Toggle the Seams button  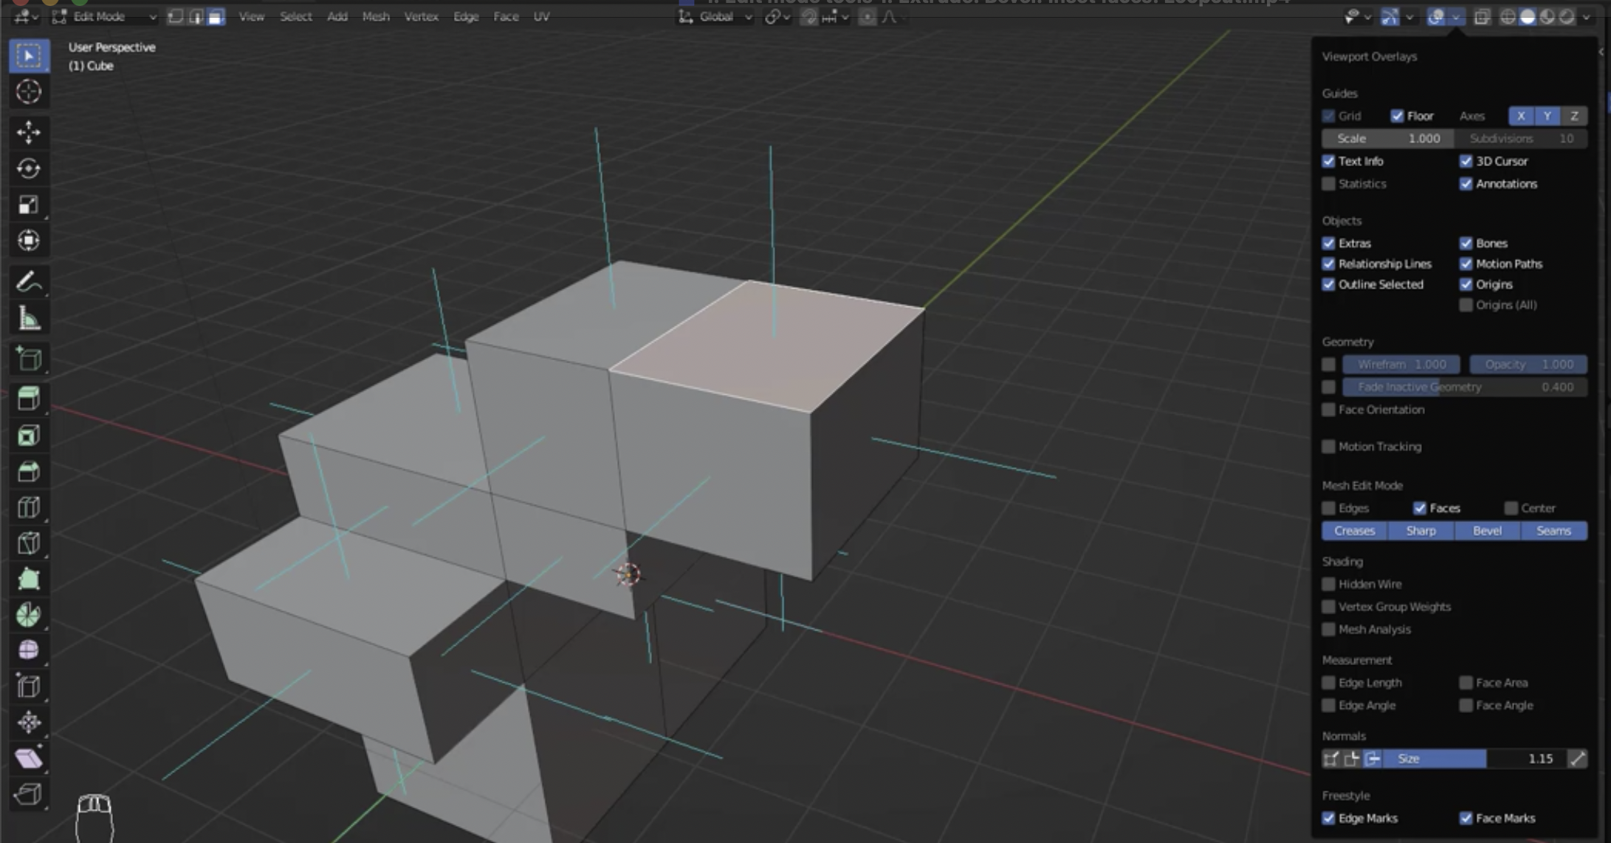click(x=1553, y=531)
